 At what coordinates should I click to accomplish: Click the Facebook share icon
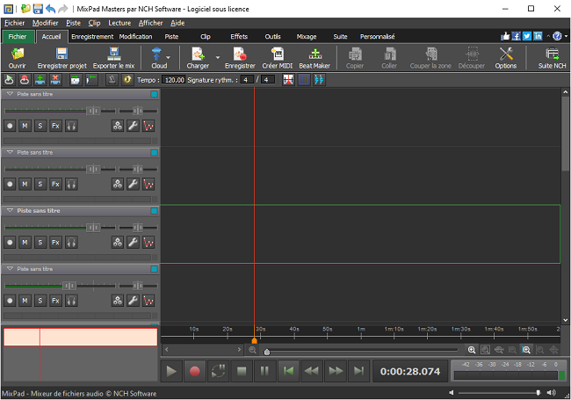(516, 36)
